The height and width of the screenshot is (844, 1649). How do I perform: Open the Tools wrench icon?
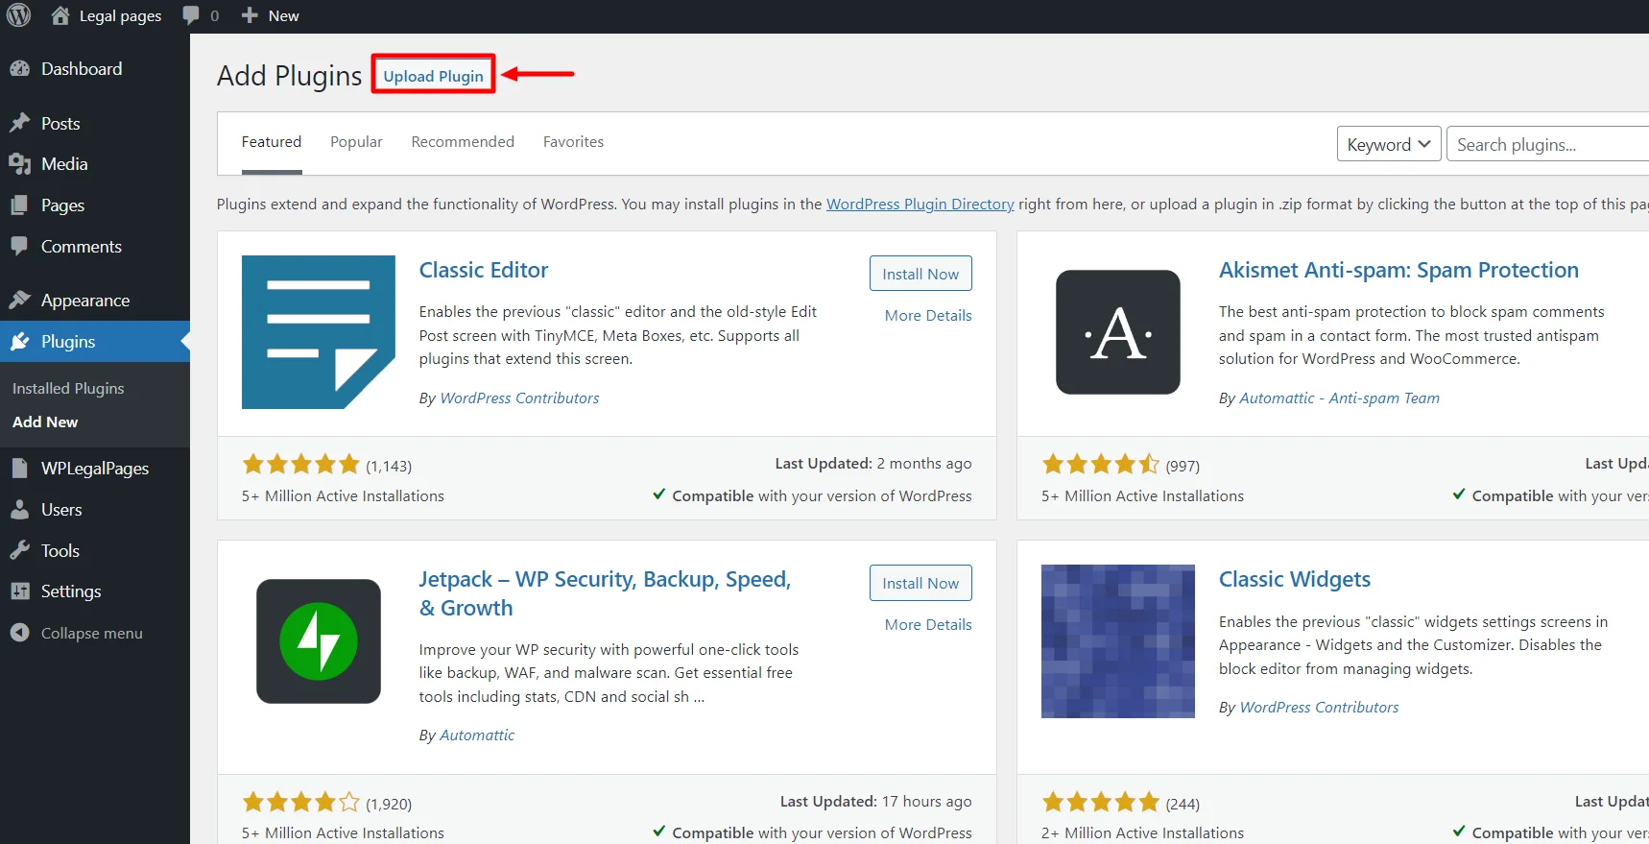(x=19, y=551)
